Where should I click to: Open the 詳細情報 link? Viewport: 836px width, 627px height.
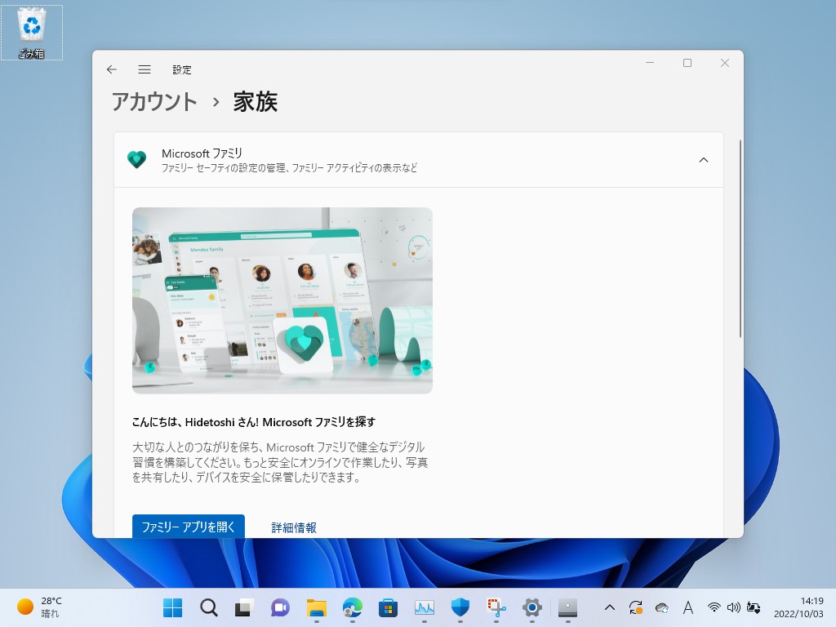(295, 527)
